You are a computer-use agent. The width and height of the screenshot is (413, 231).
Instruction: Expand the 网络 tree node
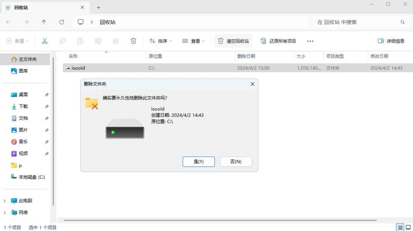5,213
